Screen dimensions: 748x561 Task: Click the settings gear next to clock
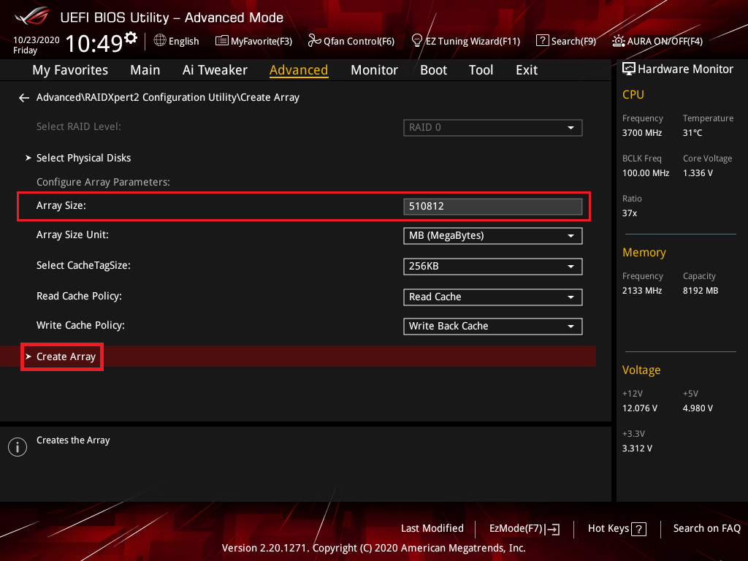click(131, 38)
